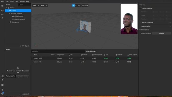Open the View menu in menu bar
Viewport: 172px width, 97px height.
(12, 2)
